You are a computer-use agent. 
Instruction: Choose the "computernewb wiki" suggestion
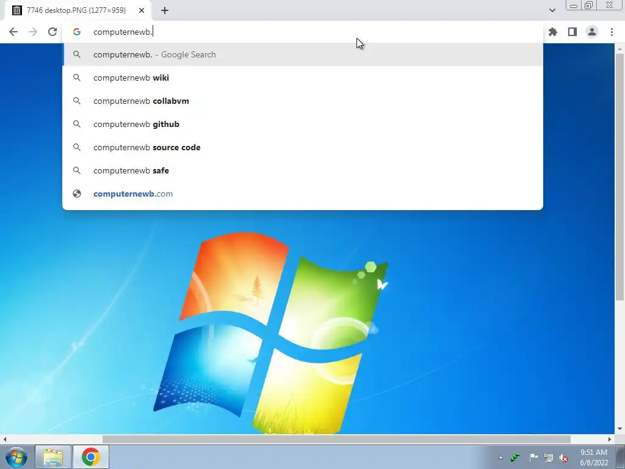point(303,78)
